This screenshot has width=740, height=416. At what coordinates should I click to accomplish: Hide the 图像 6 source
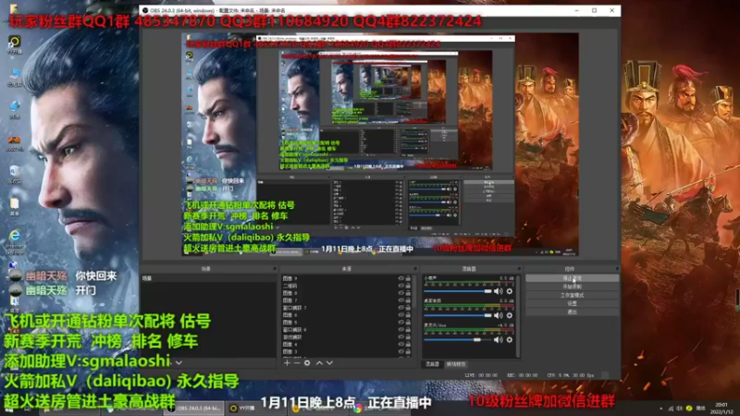[401, 315]
